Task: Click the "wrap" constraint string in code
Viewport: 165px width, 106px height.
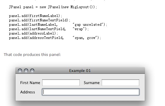Action: point(79,29)
